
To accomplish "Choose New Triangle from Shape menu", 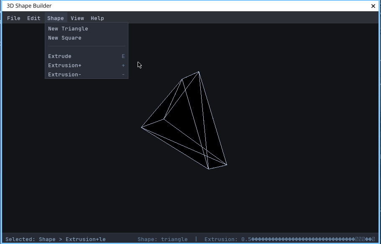I will [87, 29].
